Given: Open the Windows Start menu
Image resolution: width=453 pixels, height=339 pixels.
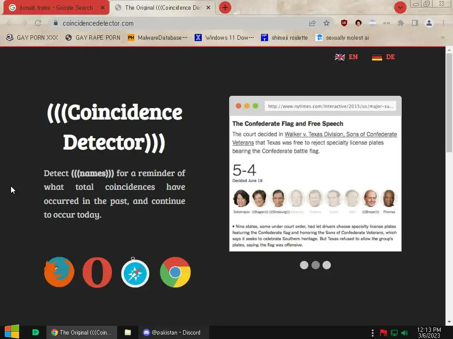Looking at the screenshot, I should click(x=12, y=332).
